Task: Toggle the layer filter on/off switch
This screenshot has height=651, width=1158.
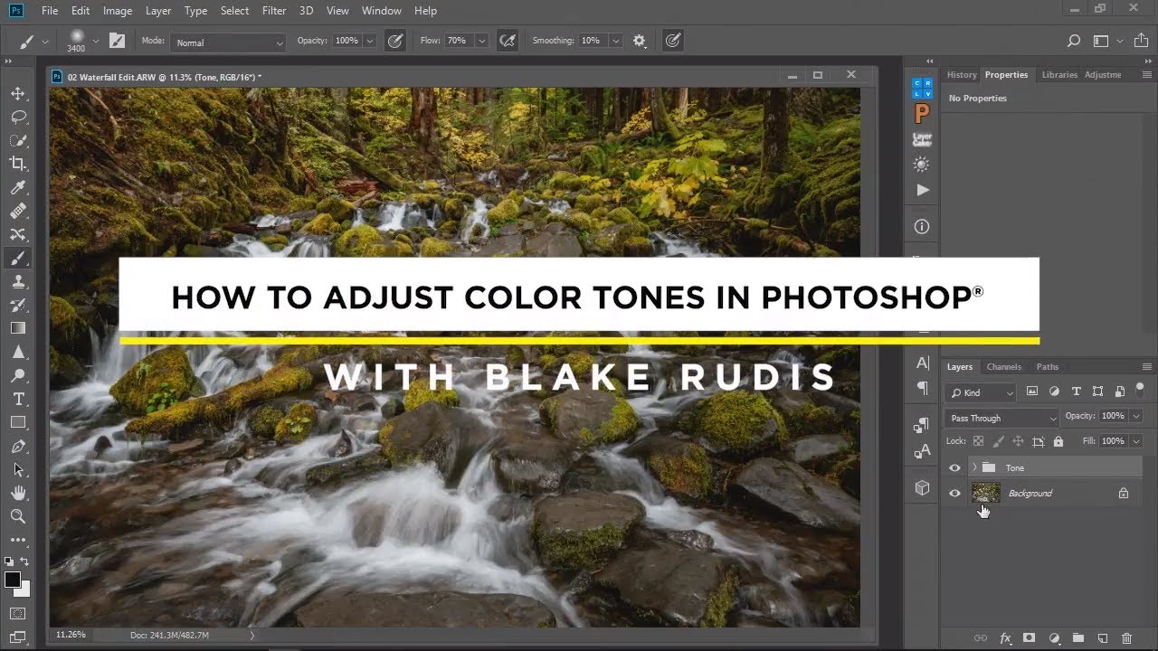Action: coord(1138,392)
